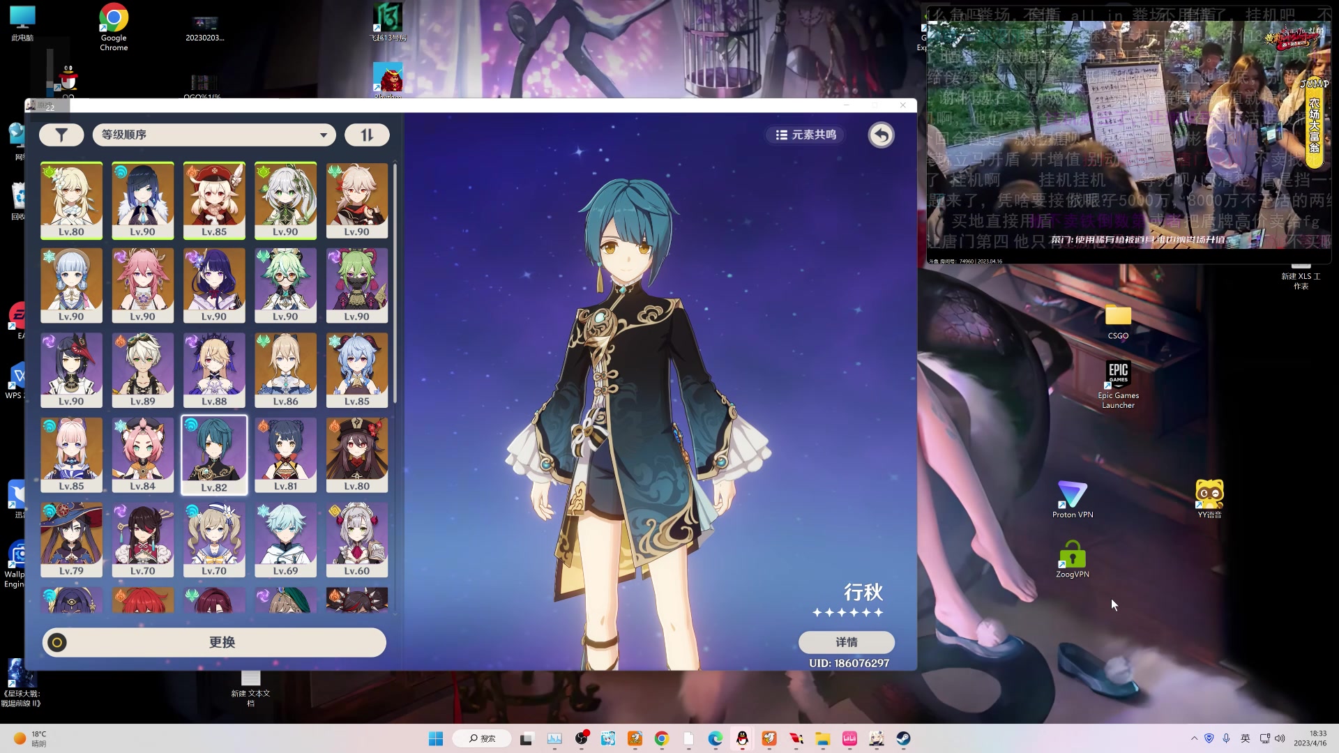This screenshot has height=753, width=1339.
Task: Open Windows Start menu
Action: [x=436, y=738]
